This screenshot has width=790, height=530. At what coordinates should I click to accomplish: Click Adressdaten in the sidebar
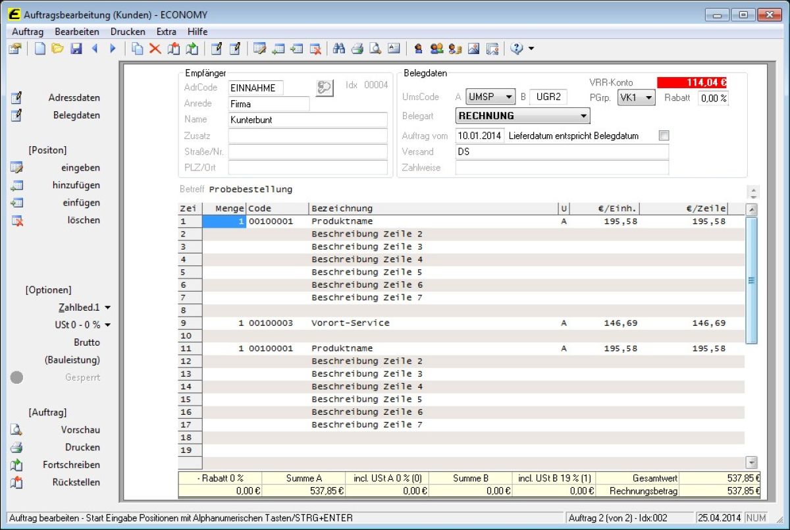(x=74, y=97)
